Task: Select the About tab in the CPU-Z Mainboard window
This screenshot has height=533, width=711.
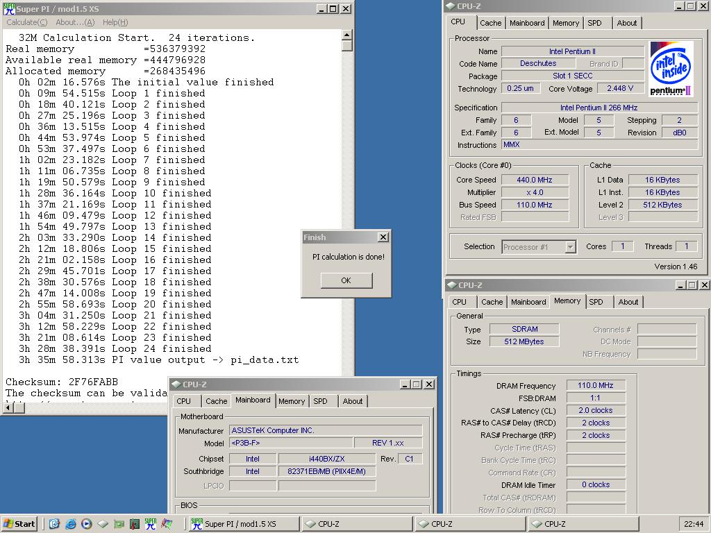Action: tap(352, 401)
